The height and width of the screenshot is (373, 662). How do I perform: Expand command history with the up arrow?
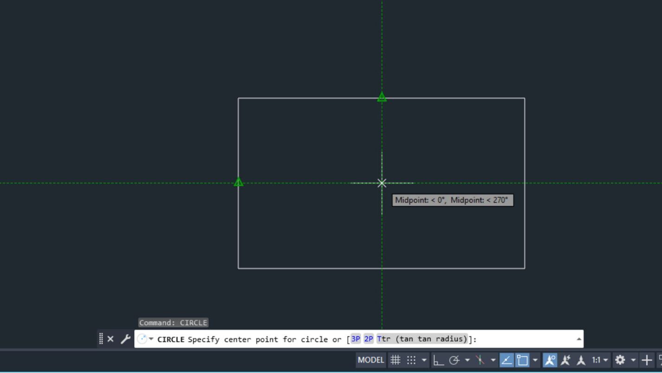[x=578, y=339]
